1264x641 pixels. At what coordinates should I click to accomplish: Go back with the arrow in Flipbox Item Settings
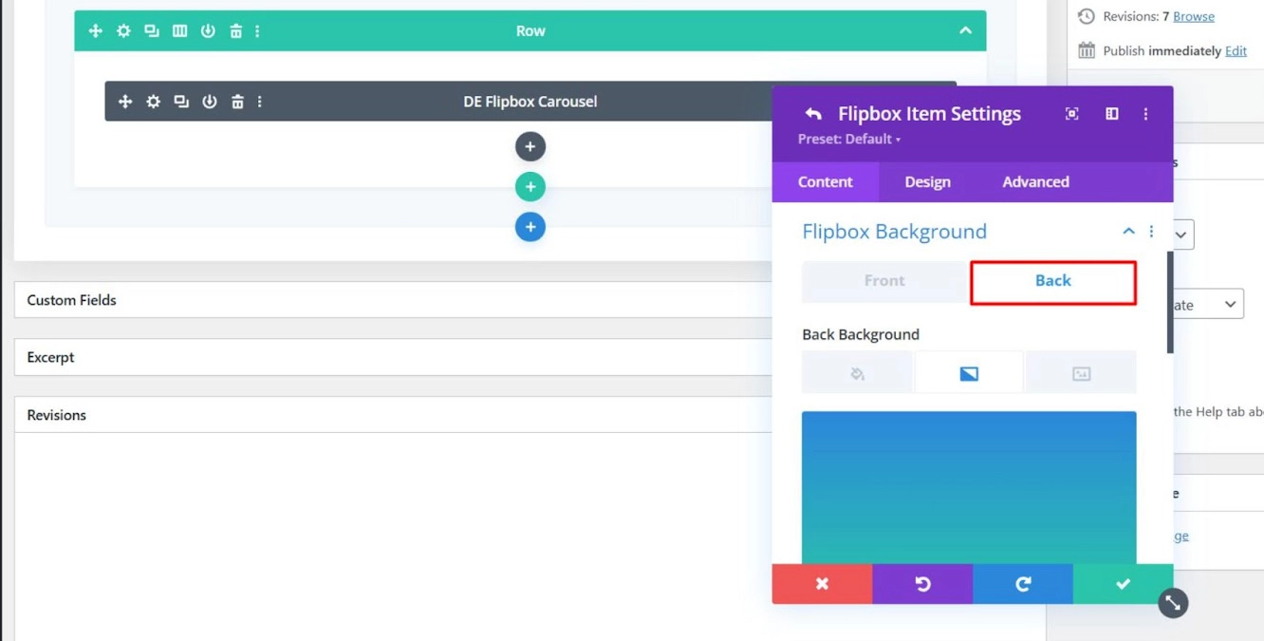(813, 114)
